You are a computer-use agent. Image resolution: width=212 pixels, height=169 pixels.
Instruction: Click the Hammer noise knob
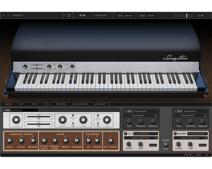76,140
